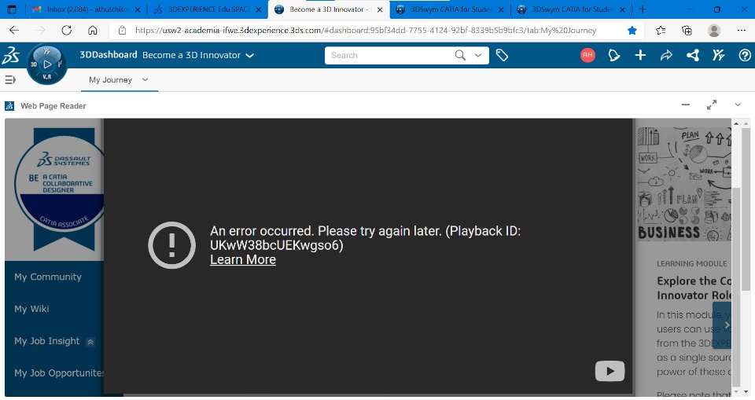The image size is (755, 400).
Task: Open a new browser tab
Action: pyautogui.click(x=643, y=9)
